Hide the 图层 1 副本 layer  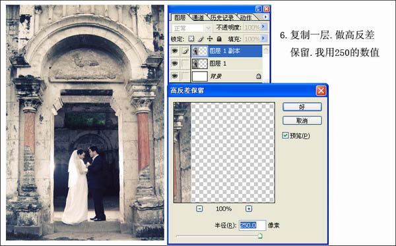point(175,51)
